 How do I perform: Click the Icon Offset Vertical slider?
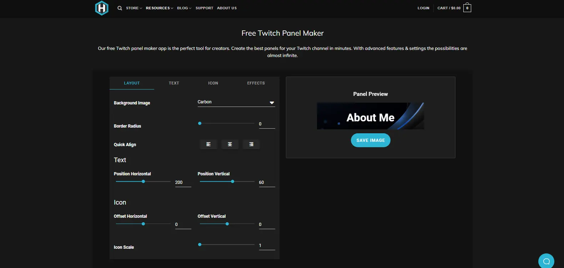[x=227, y=224]
